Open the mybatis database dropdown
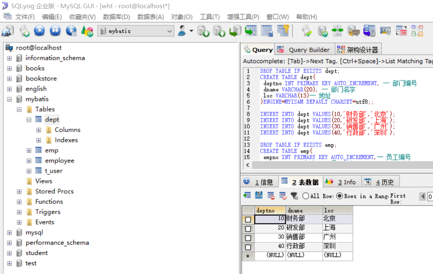Viewport: 433px width, 274px height. (x=170, y=31)
